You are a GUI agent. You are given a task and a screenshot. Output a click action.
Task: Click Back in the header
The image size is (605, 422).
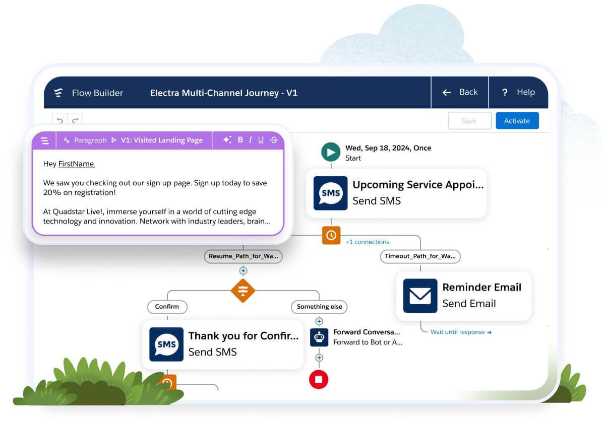pos(459,92)
